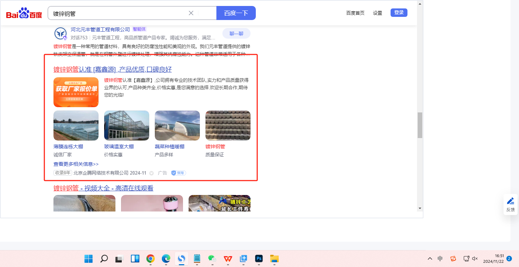
Task: Open 镀锌钢管 - 视频大全 - 高清在线观看 result
Action: click(x=103, y=188)
